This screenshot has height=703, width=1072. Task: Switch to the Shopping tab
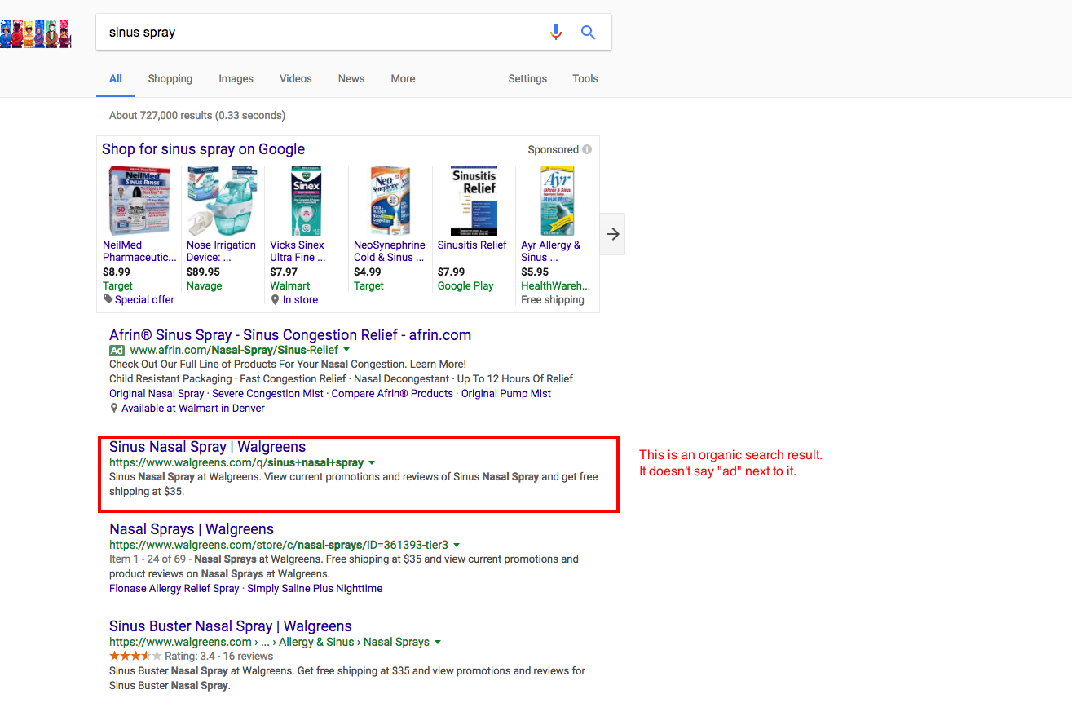pos(170,79)
